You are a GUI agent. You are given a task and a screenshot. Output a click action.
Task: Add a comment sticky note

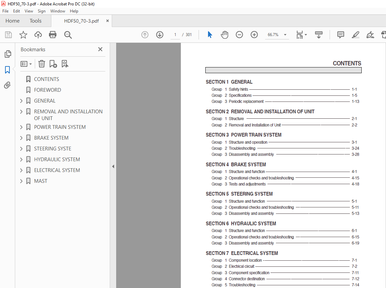point(341,35)
